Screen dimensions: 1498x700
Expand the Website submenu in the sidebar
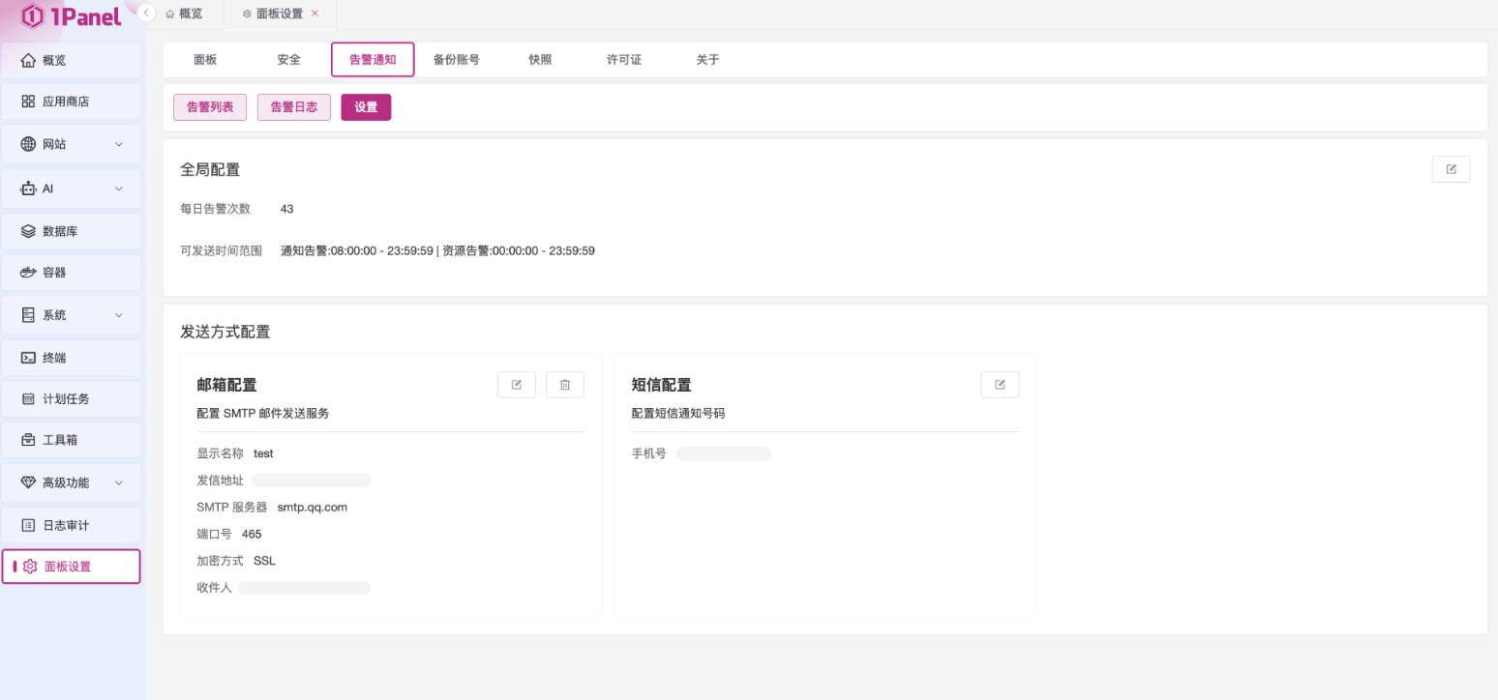click(x=71, y=144)
